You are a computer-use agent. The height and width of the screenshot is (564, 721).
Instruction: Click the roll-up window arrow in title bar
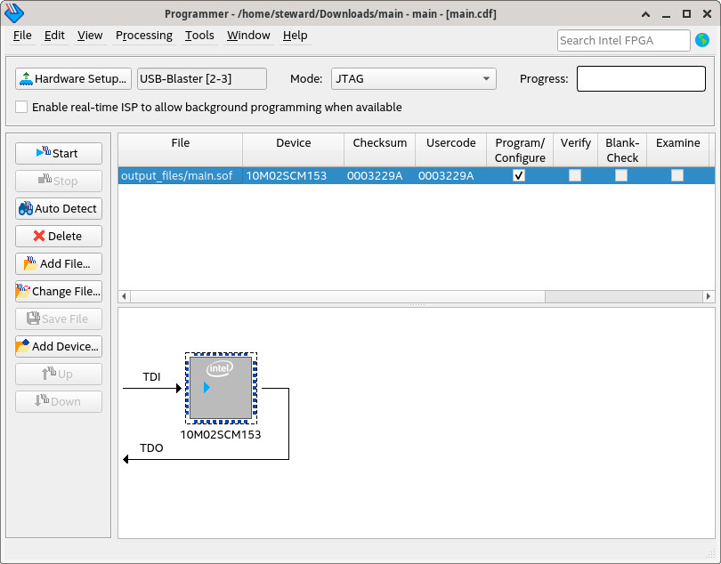coord(645,14)
